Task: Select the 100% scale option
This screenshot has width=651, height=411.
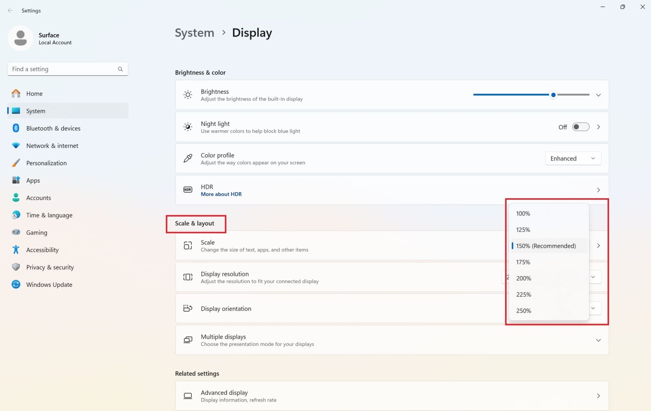Action: coord(523,214)
